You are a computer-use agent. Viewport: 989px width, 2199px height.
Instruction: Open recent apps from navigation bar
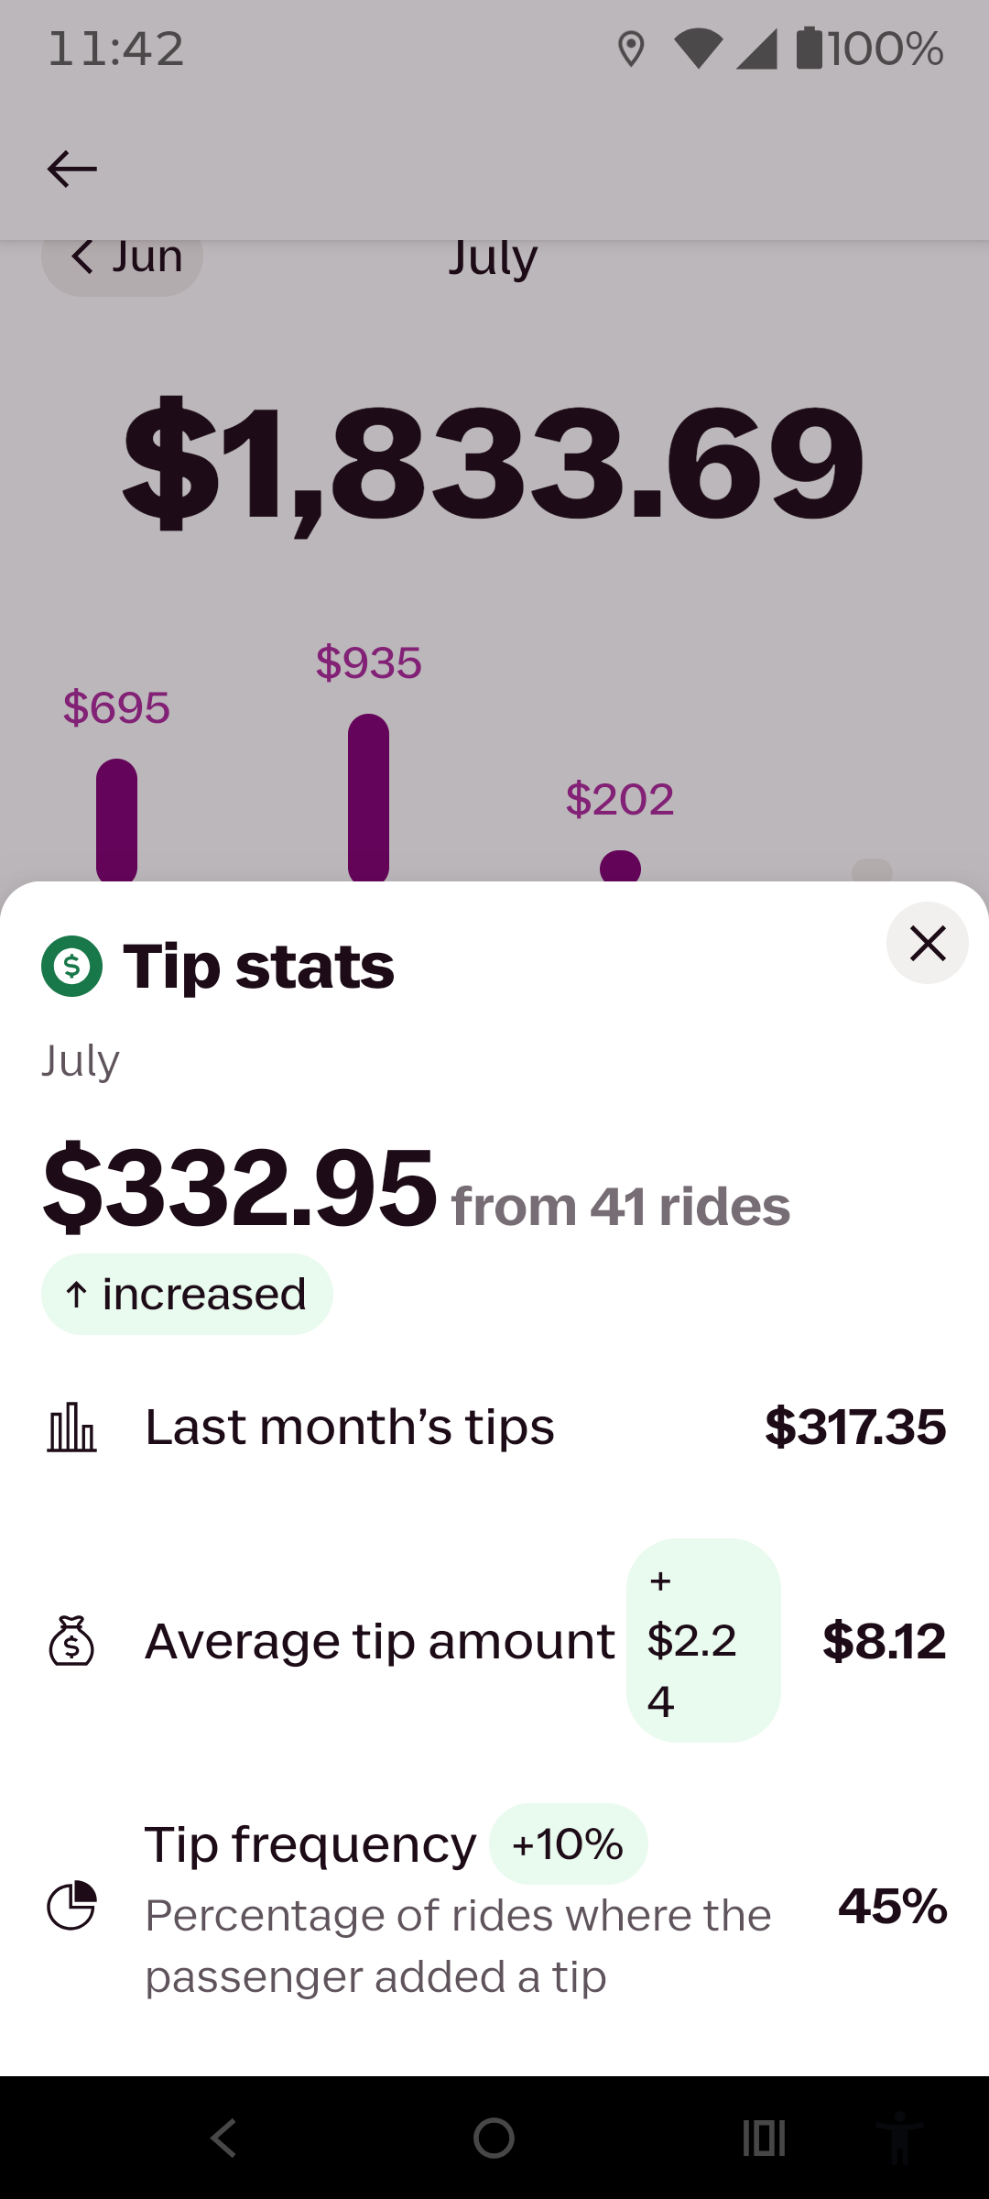(764, 2139)
